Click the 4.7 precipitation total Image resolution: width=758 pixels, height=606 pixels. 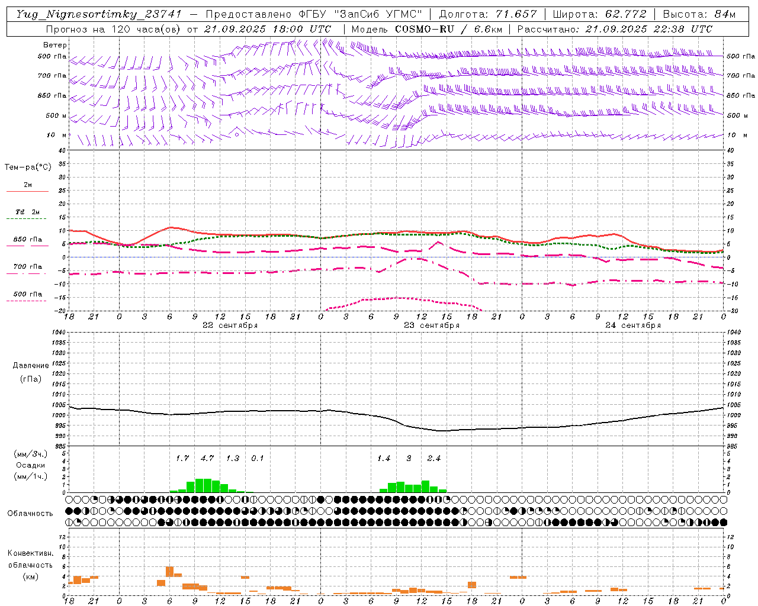tap(207, 459)
